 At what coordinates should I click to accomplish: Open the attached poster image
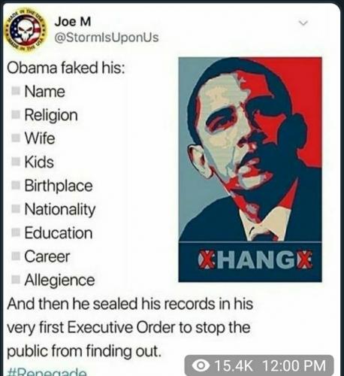click(250, 170)
